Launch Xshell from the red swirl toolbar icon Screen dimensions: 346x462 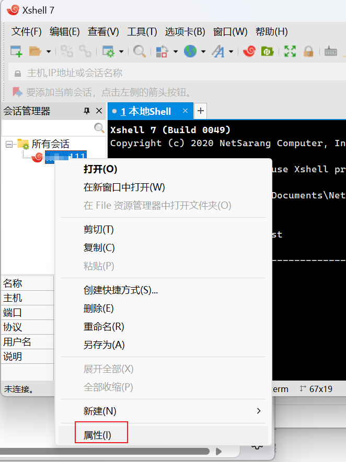pos(249,51)
